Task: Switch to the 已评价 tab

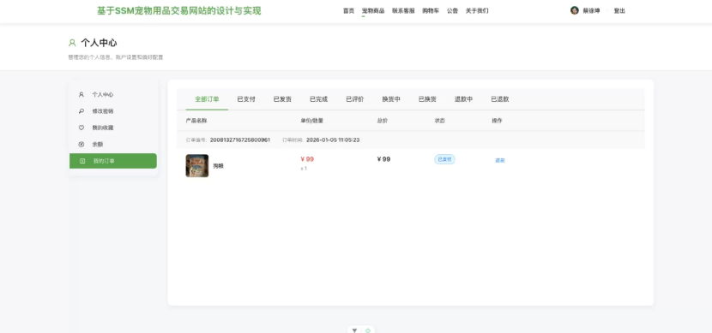Action: pos(355,99)
